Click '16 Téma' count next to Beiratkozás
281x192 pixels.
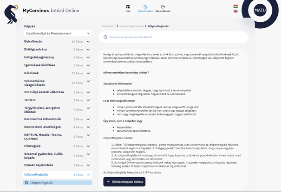[77, 42]
